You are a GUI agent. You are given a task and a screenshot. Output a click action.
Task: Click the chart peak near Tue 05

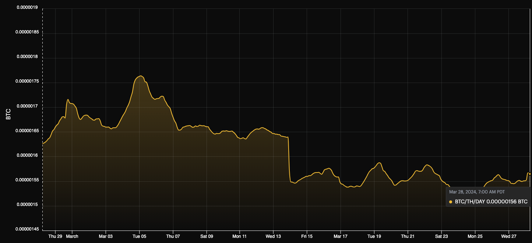(140, 76)
